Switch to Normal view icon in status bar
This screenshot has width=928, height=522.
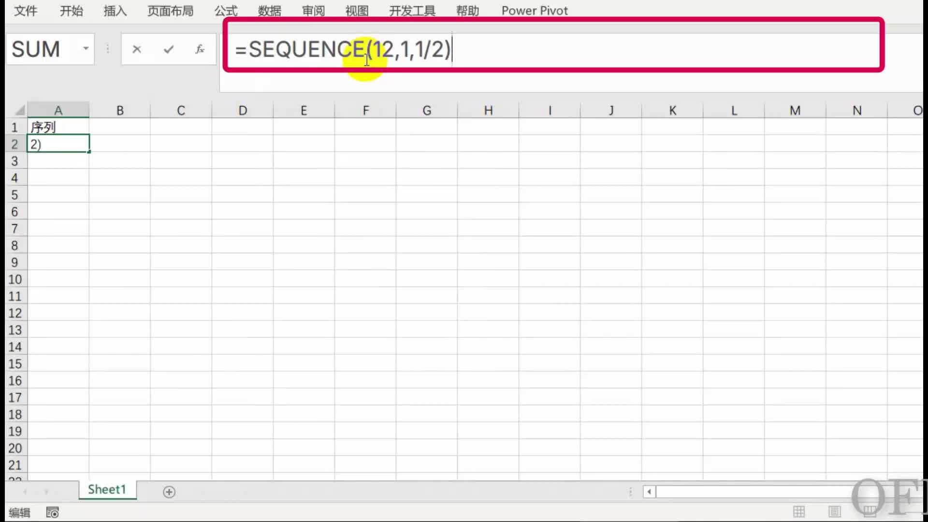(x=799, y=511)
